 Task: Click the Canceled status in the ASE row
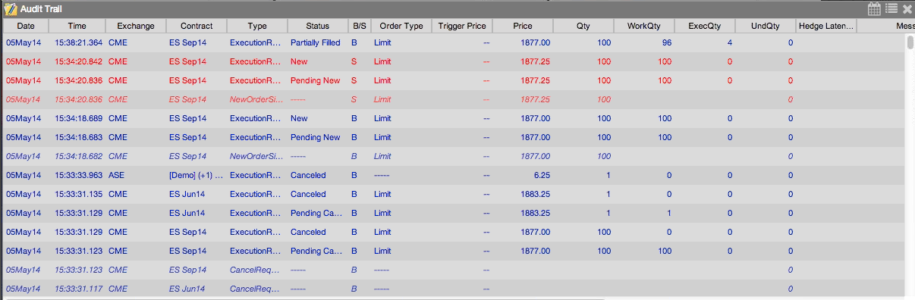point(308,175)
